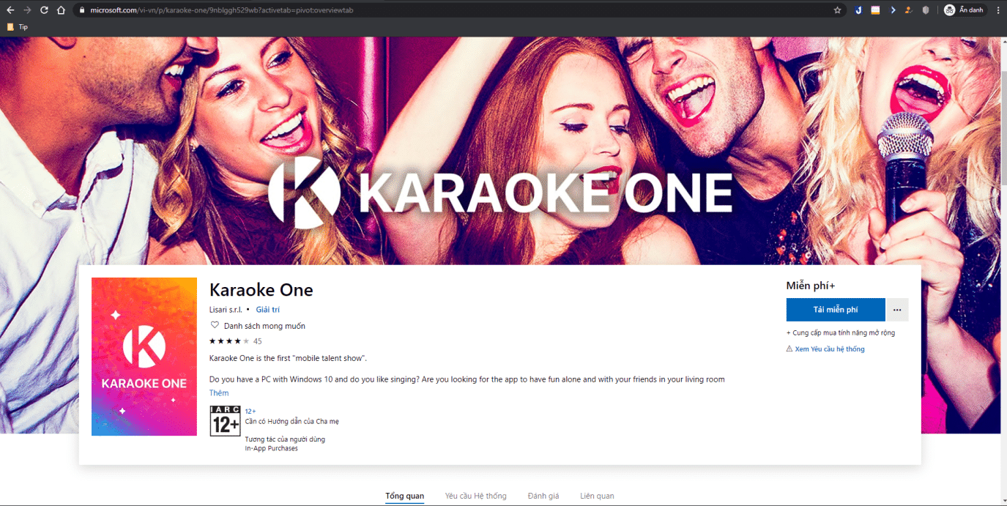
Task: Open the Giải trí category link
Action: (267, 310)
